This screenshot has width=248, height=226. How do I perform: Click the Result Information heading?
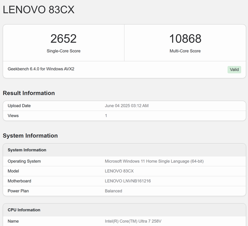29,93
